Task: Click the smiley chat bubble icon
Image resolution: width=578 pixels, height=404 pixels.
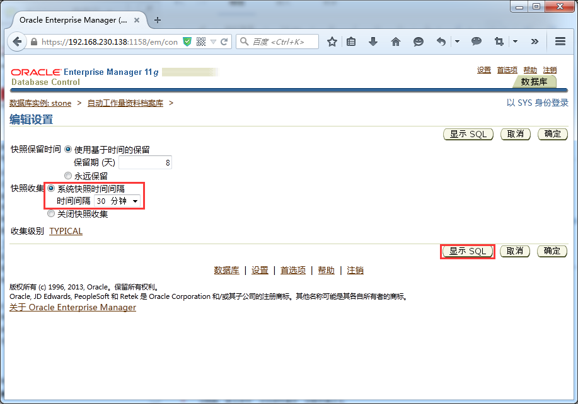Action: (x=418, y=42)
